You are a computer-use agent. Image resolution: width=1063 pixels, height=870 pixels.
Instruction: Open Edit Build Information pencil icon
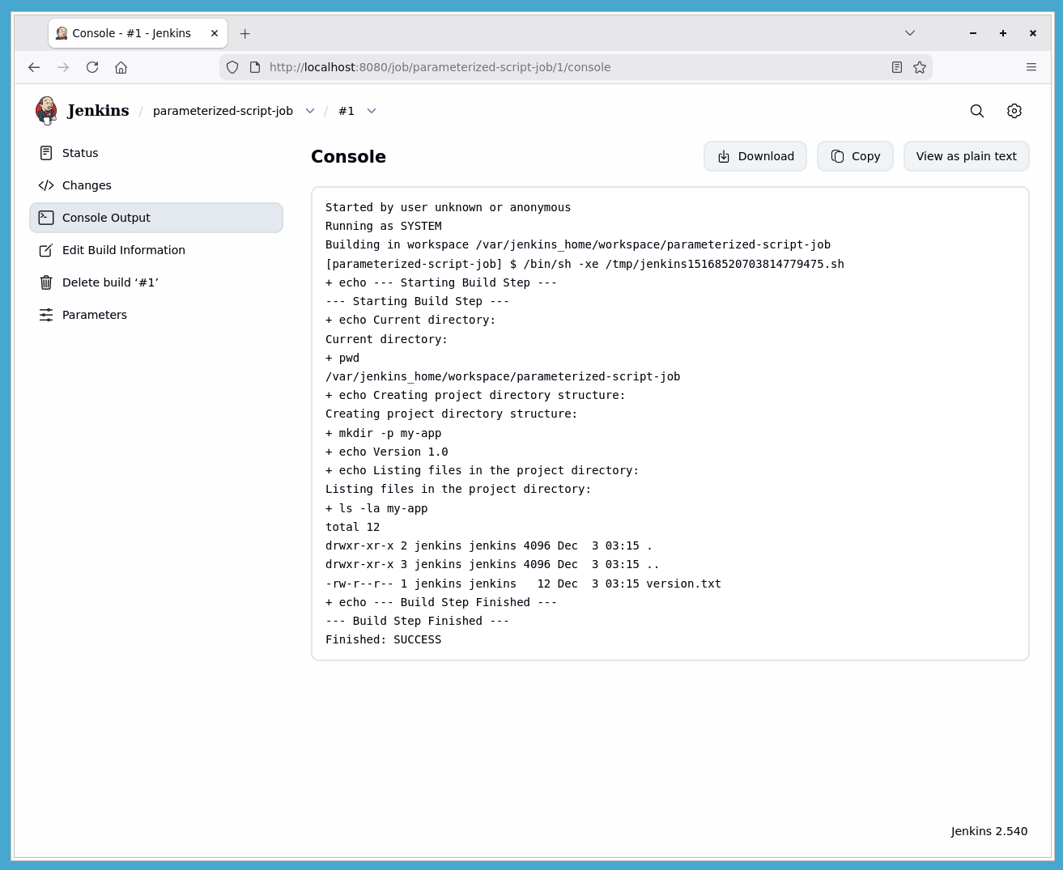[x=46, y=249]
